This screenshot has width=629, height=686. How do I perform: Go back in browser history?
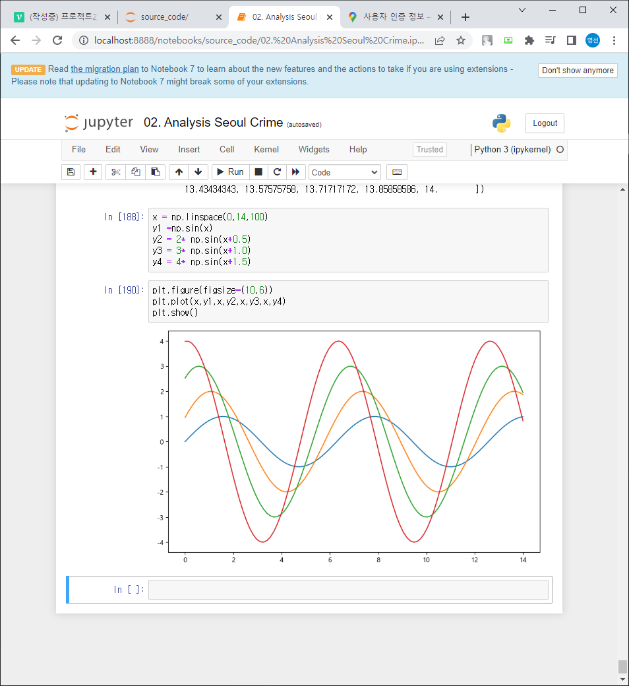coord(15,41)
